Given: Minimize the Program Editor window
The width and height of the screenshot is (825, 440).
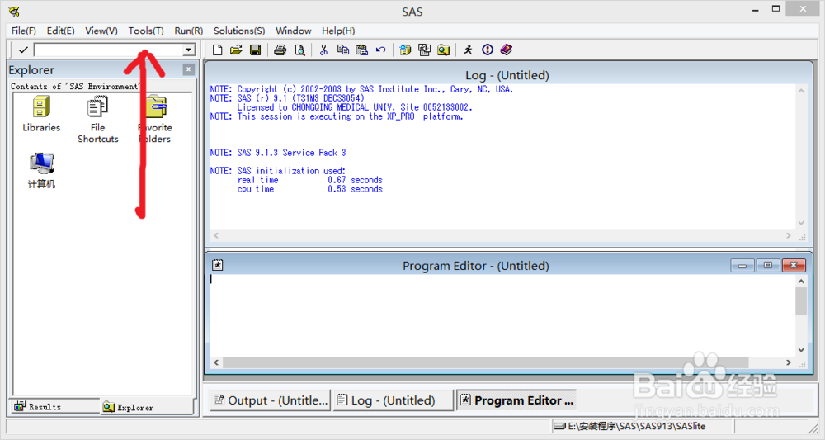Looking at the screenshot, I should pos(742,265).
